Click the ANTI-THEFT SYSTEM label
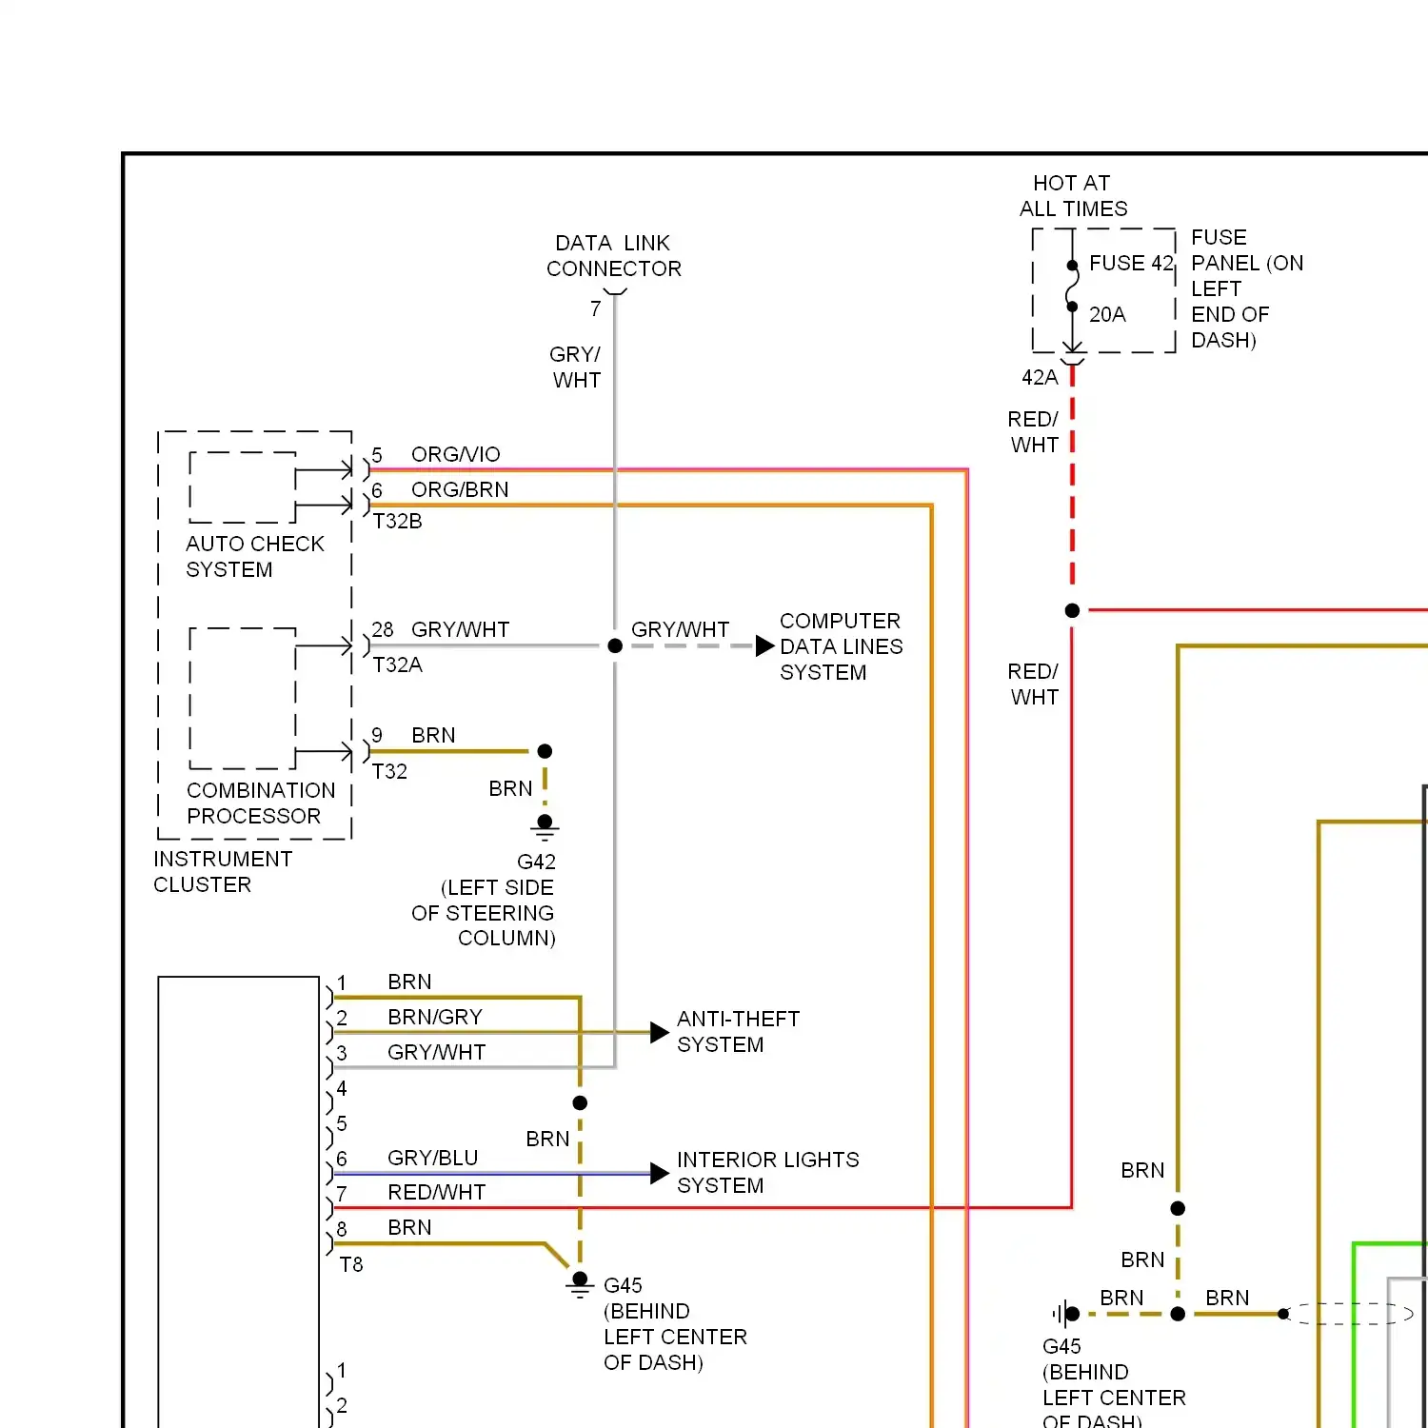The width and height of the screenshot is (1428, 1428). tap(738, 1032)
